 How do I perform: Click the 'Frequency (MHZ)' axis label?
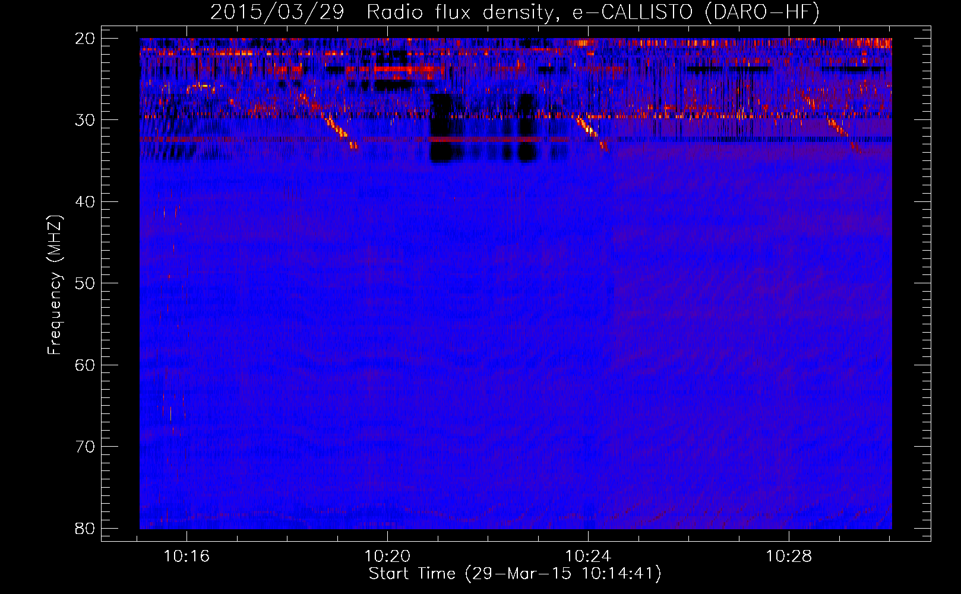[55, 285]
